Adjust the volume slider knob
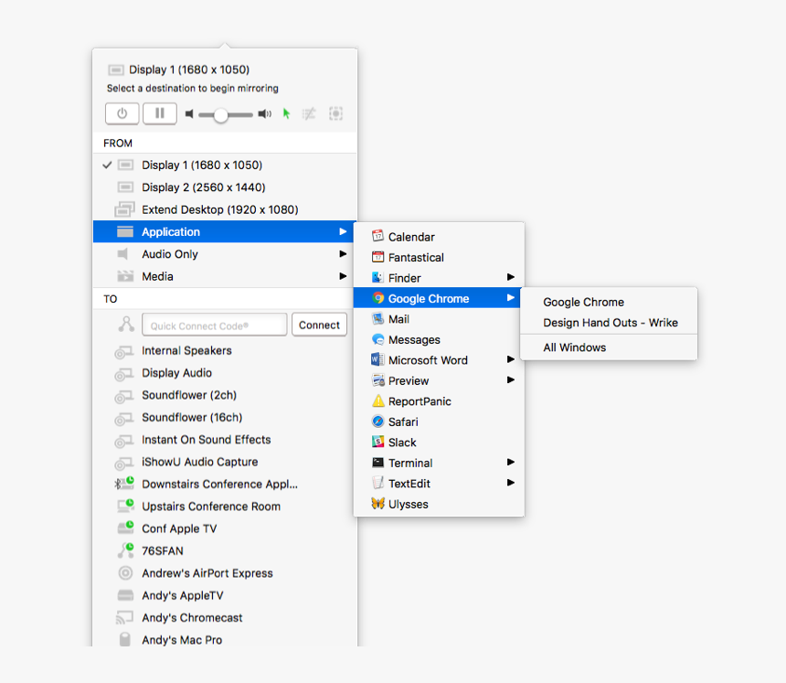The width and height of the screenshot is (786, 683). point(220,115)
